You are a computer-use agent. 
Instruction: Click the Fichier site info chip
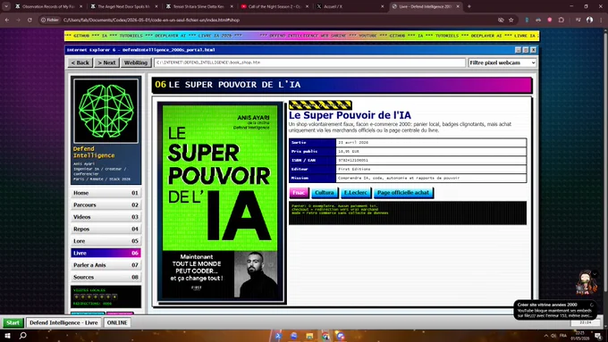point(50,20)
